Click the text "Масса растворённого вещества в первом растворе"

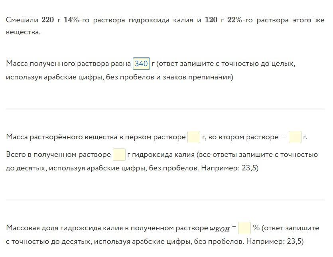pyautogui.click(x=96, y=137)
